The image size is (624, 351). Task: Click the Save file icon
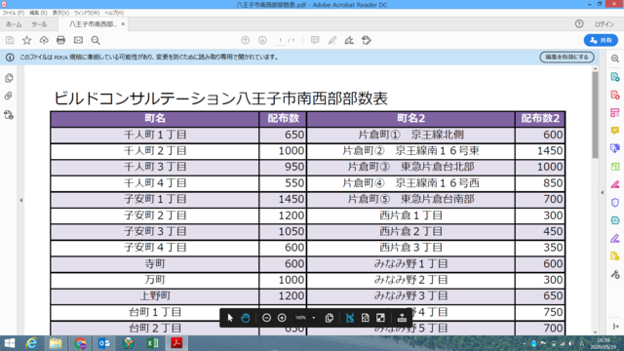point(10,40)
